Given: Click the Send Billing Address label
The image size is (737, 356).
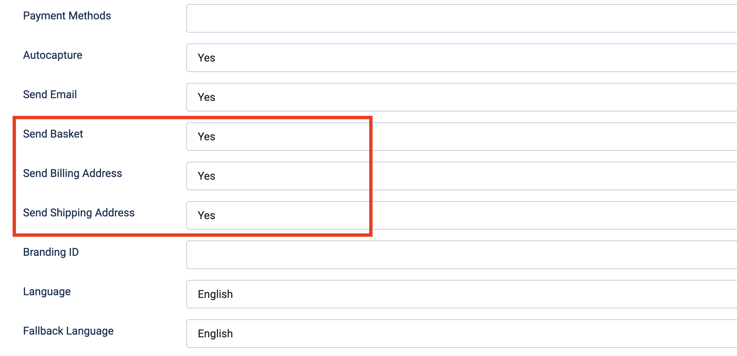Looking at the screenshot, I should pos(72,173).
